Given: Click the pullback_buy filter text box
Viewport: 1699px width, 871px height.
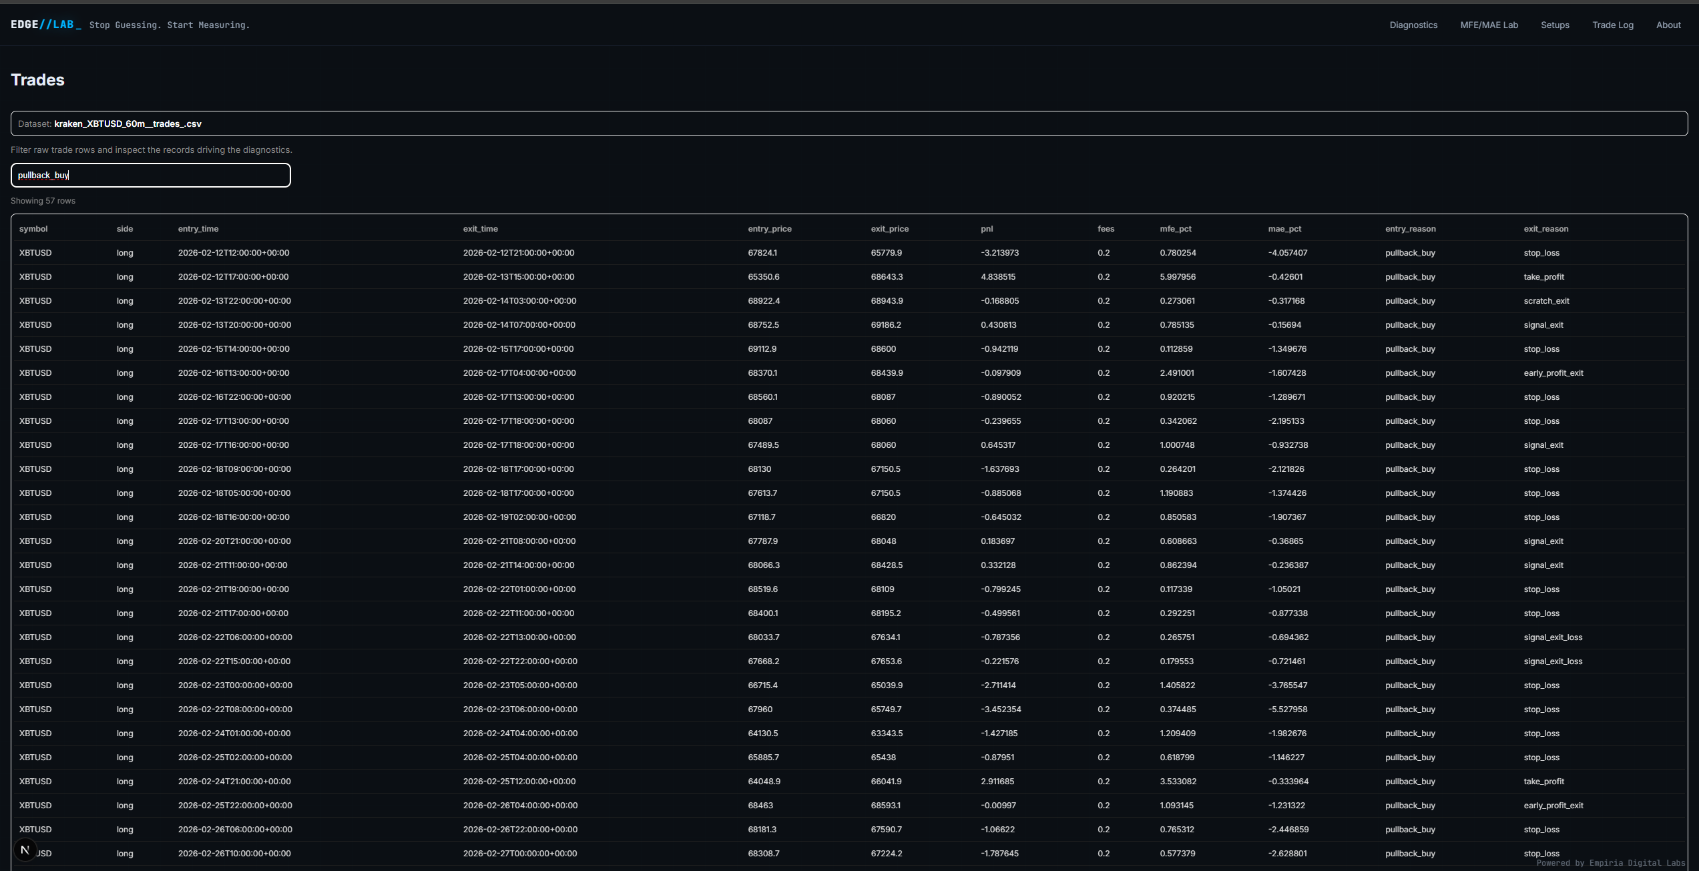Looking at the screenshot, I should [151, 175].
